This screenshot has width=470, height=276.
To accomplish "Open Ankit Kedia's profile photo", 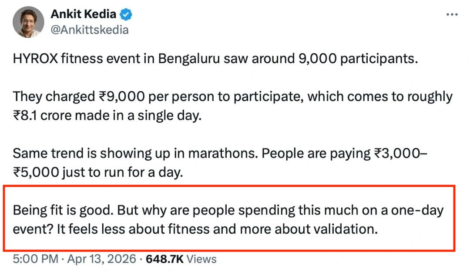I will tap(28, 22).
